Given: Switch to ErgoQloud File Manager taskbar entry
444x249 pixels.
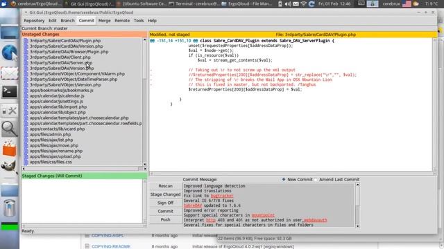Looking at the screenshot, I should point(247,4).
